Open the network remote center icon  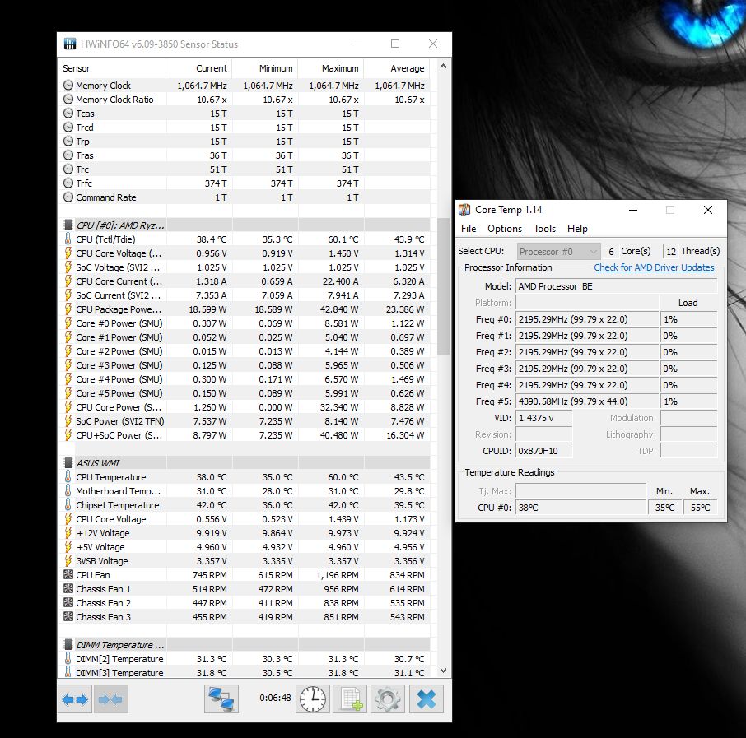click(221, 699)
